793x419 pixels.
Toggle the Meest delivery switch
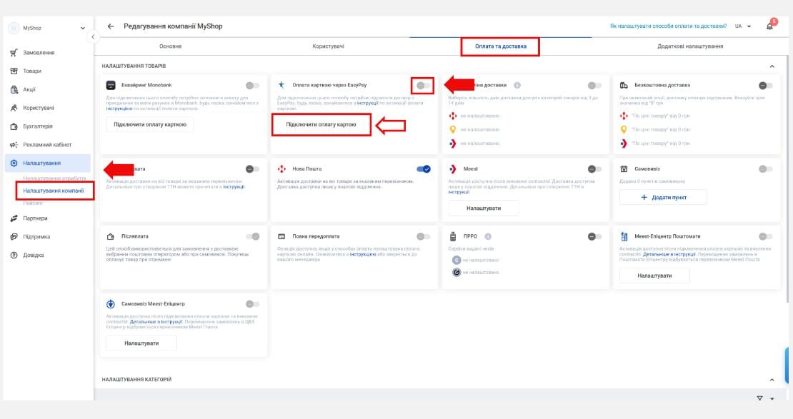[594, 168]
